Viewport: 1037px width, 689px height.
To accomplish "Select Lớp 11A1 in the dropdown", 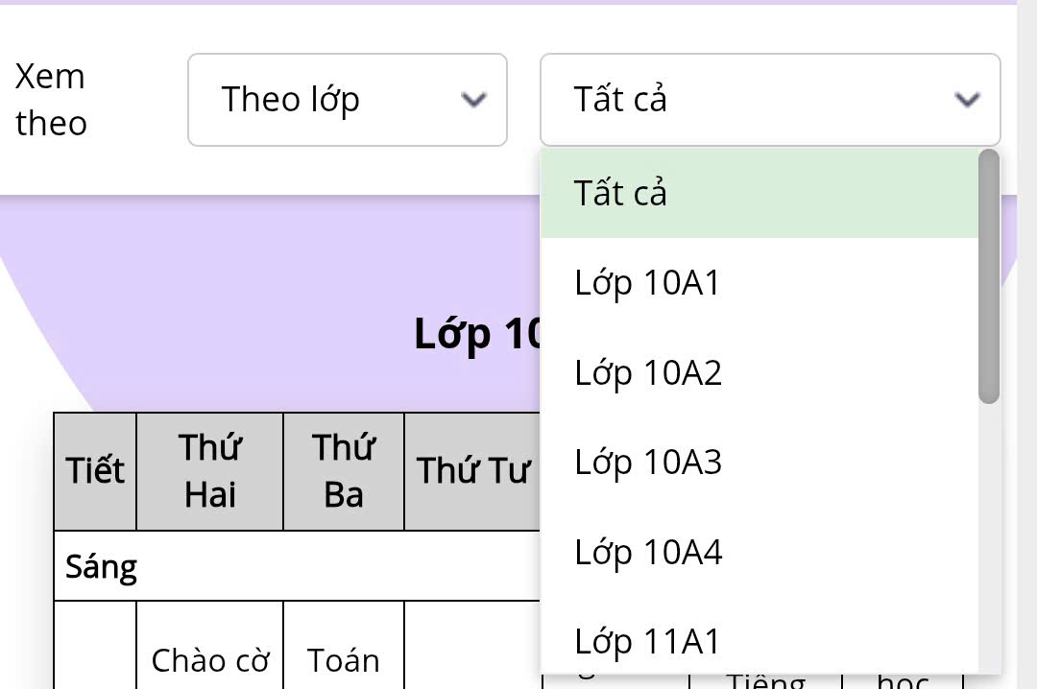I will coord(759,642).
